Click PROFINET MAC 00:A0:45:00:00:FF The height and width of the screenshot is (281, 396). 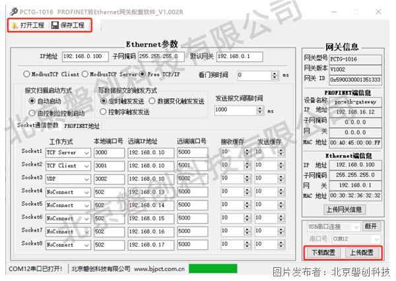tap(356, 143)
